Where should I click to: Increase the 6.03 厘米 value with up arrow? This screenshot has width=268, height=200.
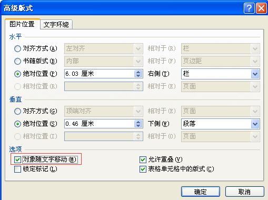click(x=138, y=72)
